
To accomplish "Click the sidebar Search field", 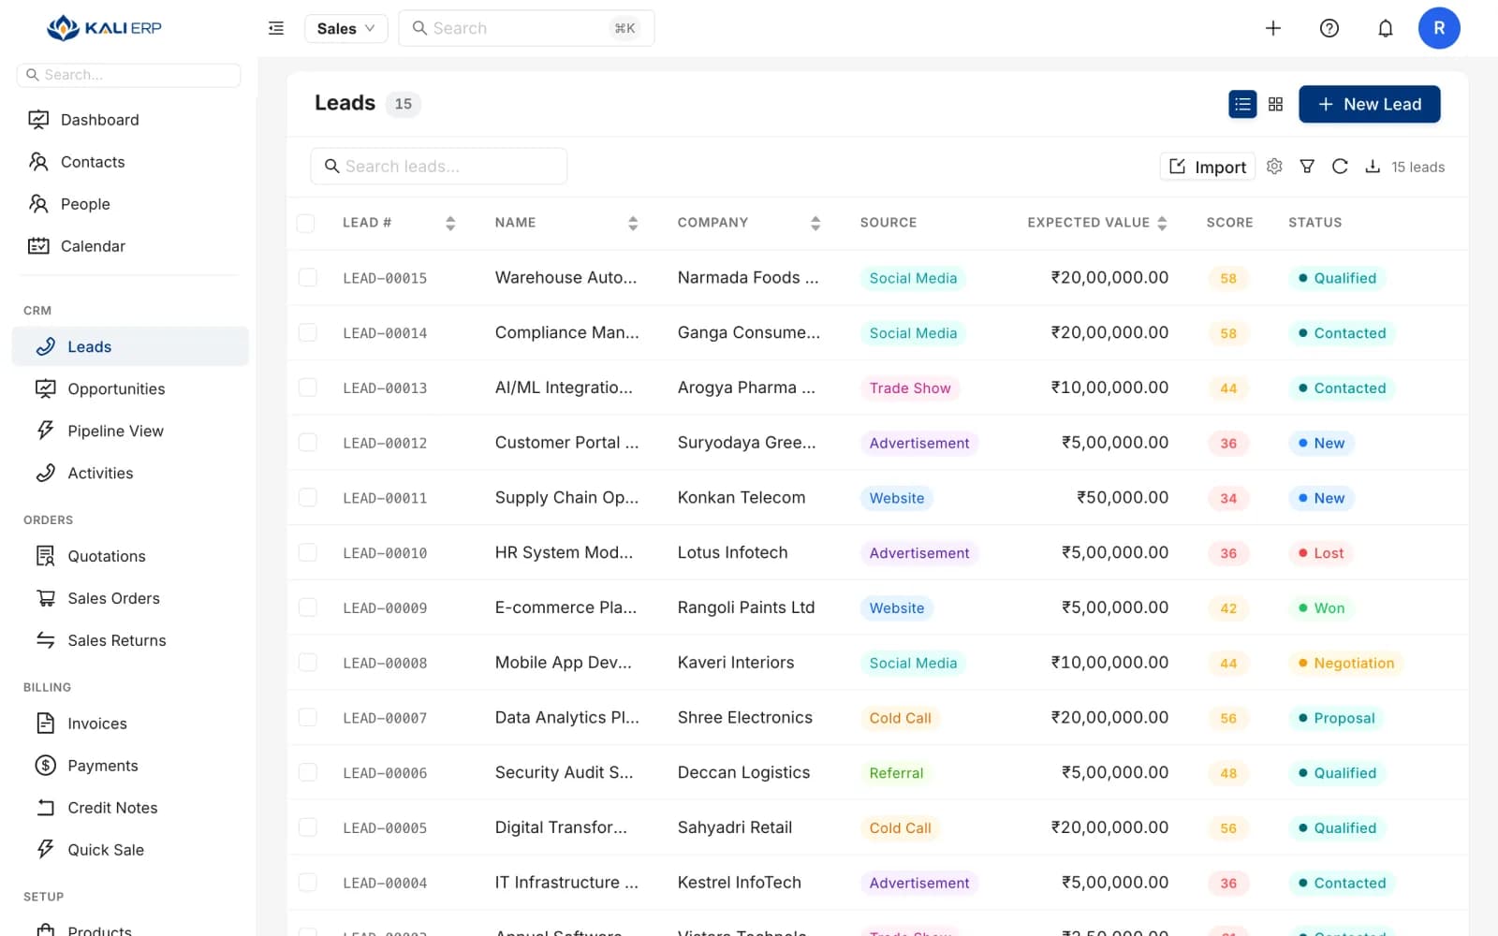I will click(x=128, y=75).
